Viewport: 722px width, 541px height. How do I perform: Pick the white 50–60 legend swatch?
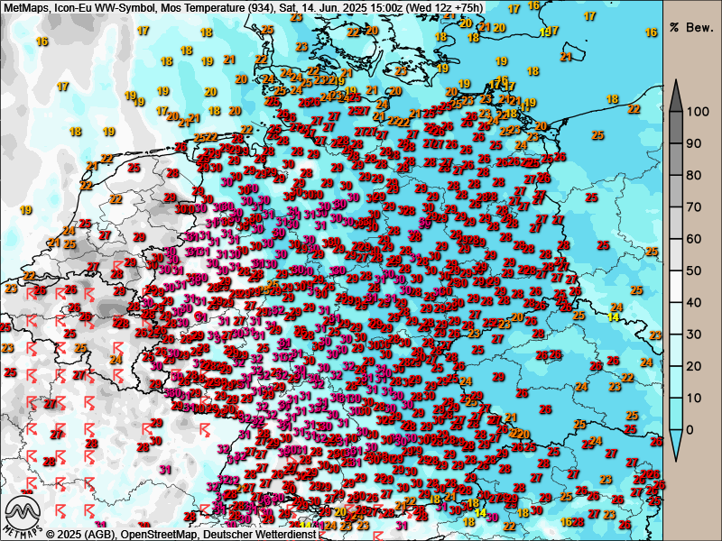675,255
